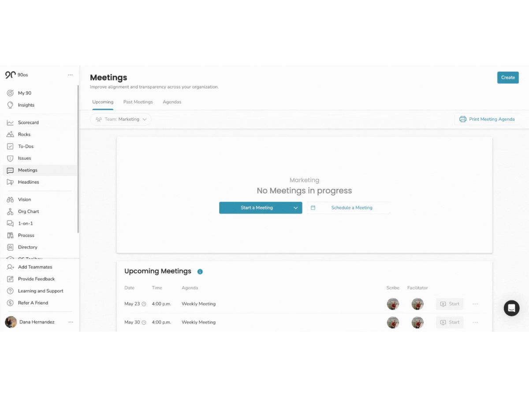Click the facilitator avatar for May 30 meeting
The width and height of the screenshot is (529, 397).
point(417,322)
